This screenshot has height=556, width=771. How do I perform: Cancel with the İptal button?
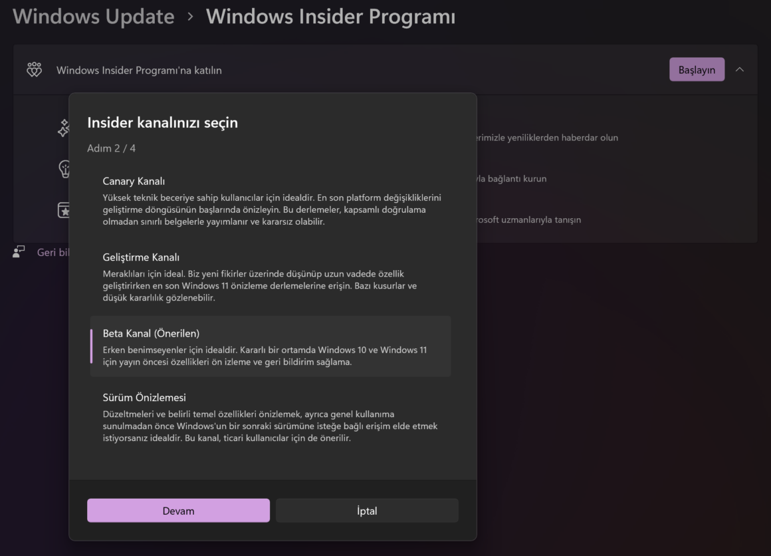click(x=367, y=511)
